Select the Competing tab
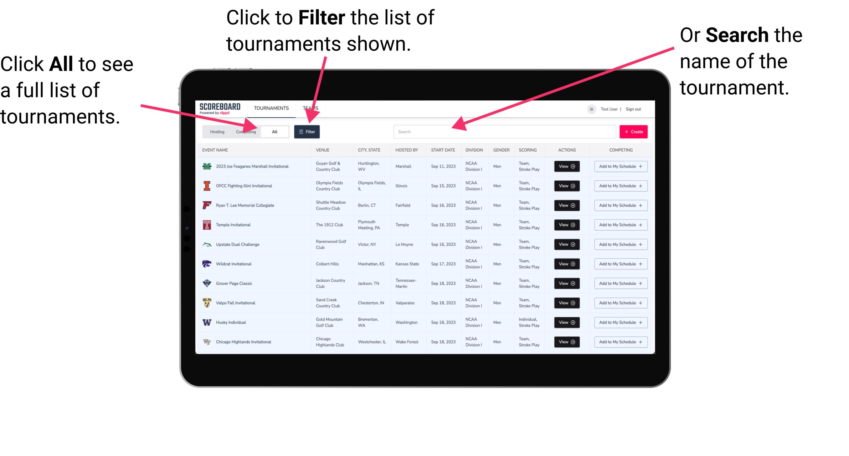 (245, 131)
